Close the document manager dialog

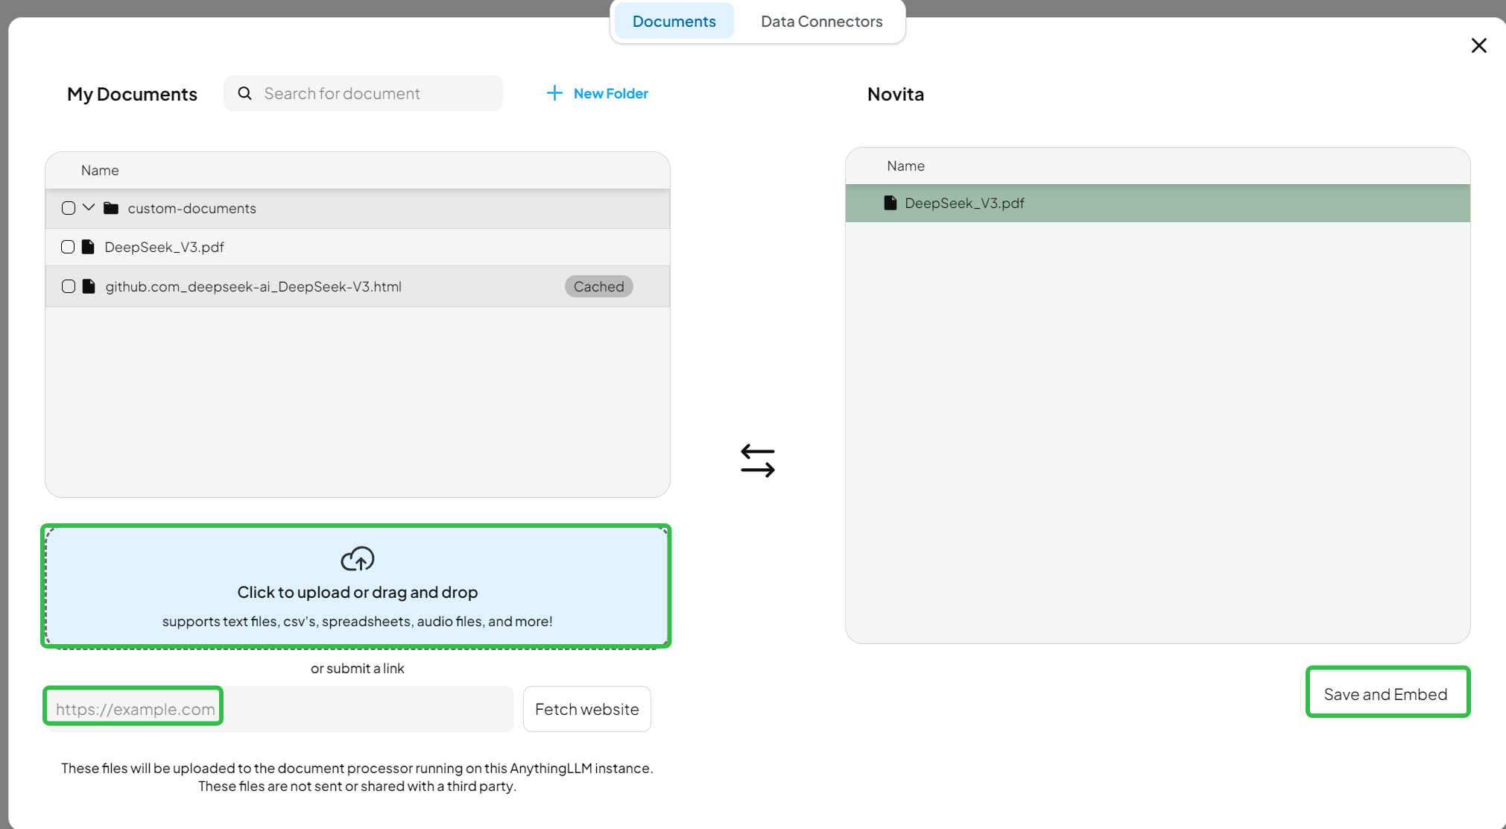coord(1478,45)
